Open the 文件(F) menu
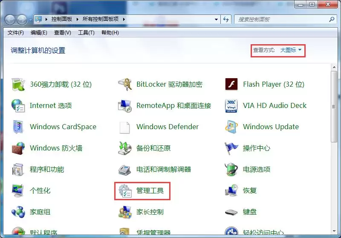Viewport: 341px width, 238px height. click(16, 33)
